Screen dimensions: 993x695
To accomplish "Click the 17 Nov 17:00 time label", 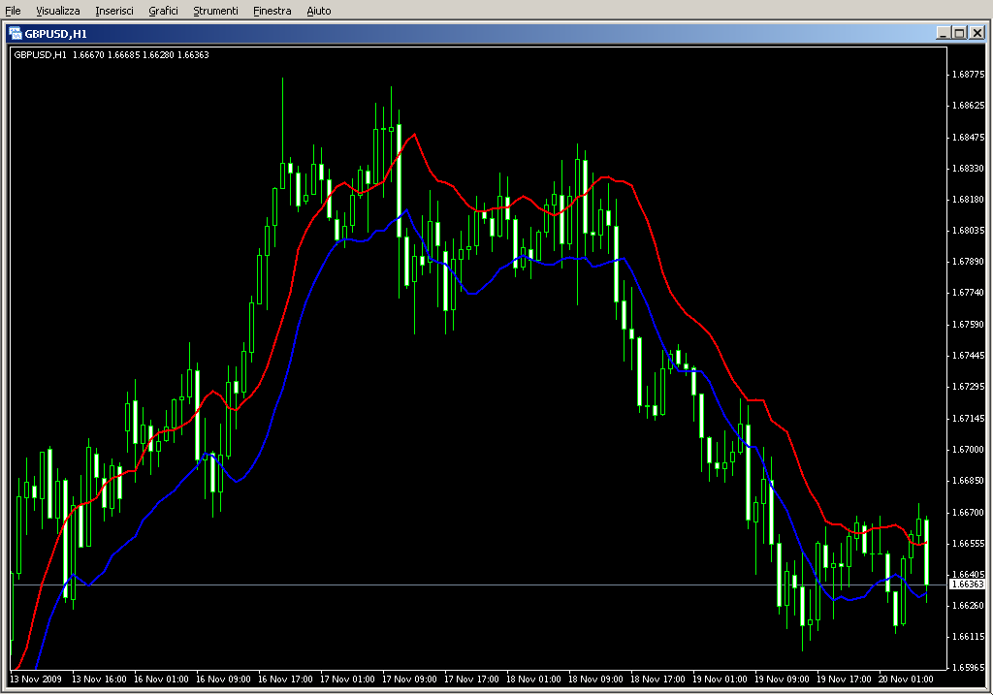I will click(x=471, y=679).
